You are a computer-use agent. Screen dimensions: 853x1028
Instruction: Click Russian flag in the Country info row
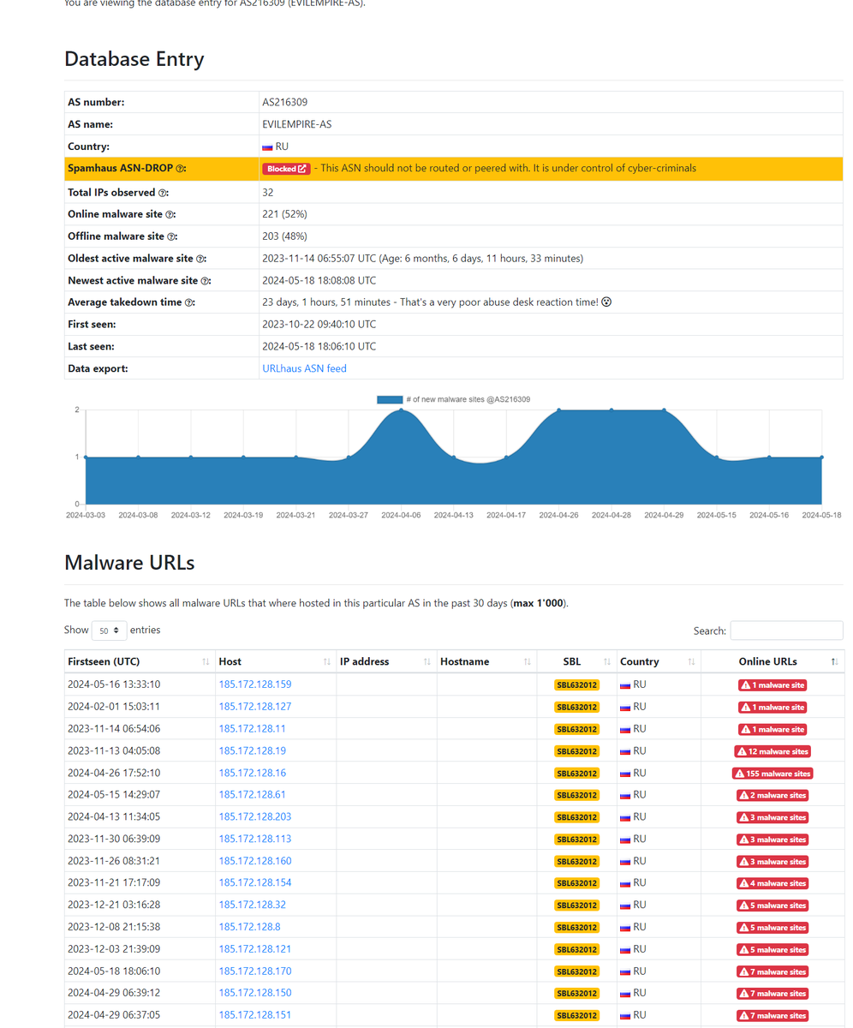click(x=267, y=147)
